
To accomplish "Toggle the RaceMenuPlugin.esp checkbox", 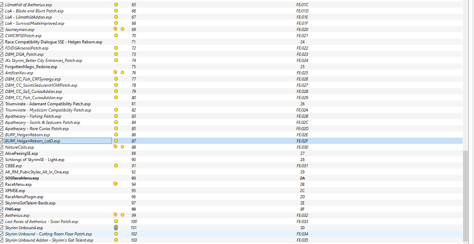I will click(2, 197).
